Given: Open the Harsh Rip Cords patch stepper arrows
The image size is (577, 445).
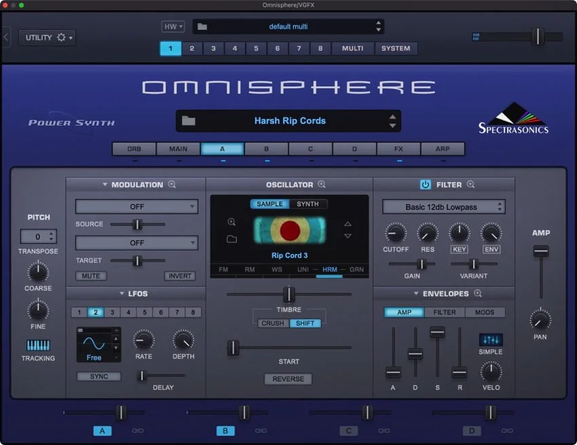Looking at the screenshot, I should [392, 121].
